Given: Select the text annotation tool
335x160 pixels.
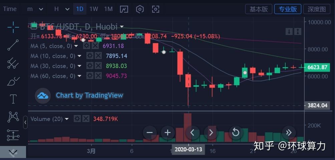Looking at the screenshot, I should coord(13,99).
